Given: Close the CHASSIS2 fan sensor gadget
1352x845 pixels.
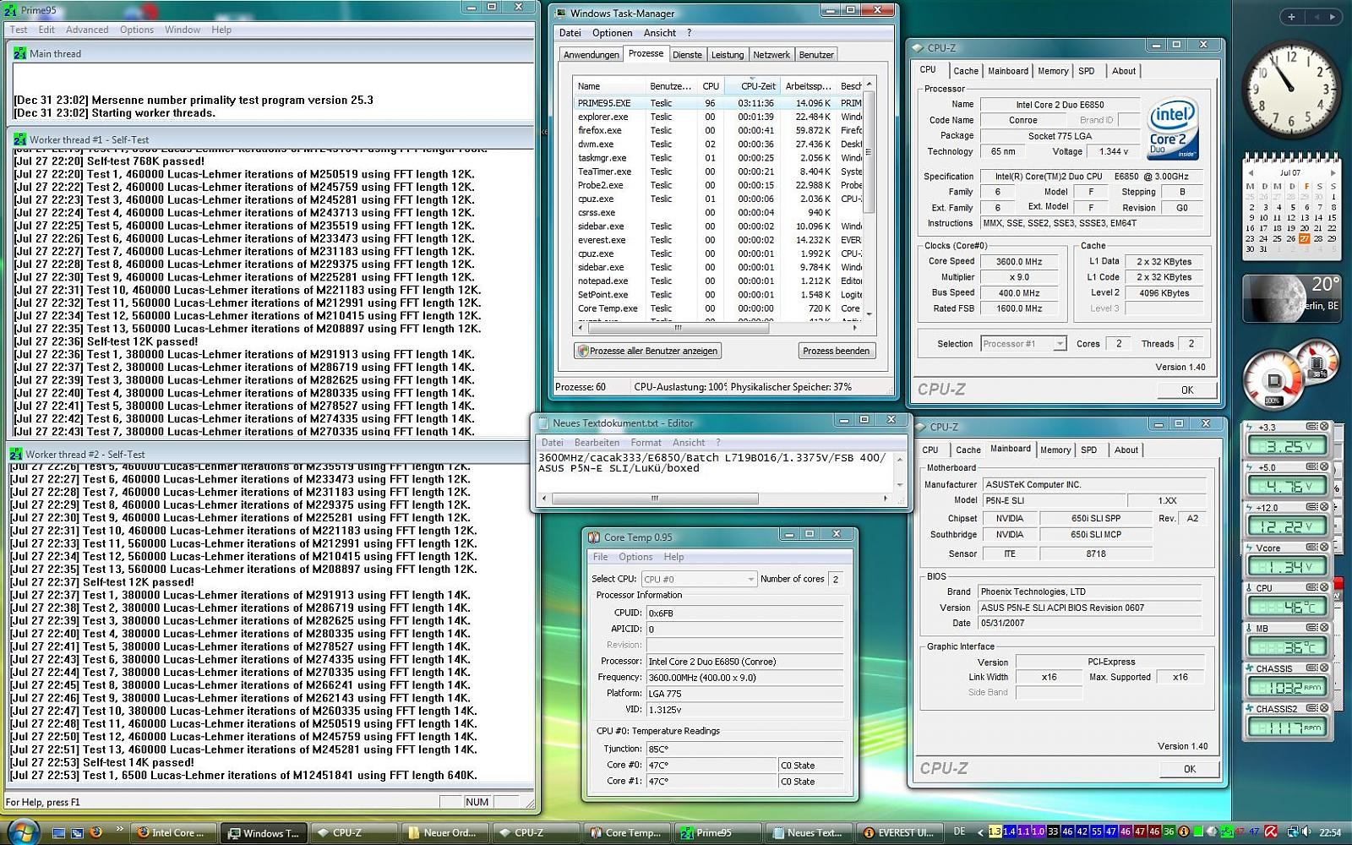Looking at the screenshot, I should click(1324, 708).
